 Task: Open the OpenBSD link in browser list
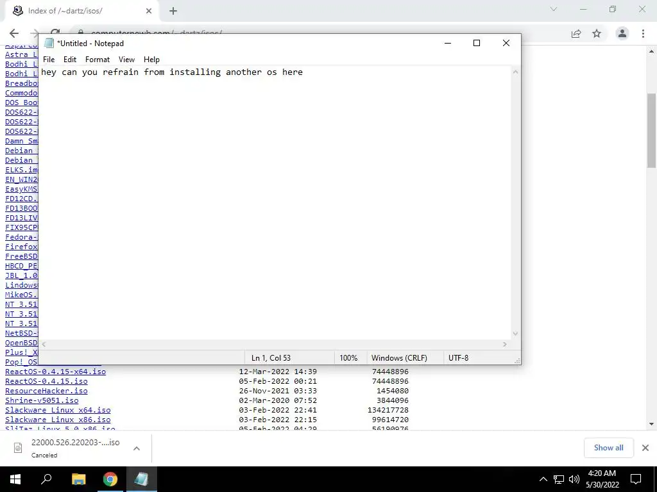[21, 343]
